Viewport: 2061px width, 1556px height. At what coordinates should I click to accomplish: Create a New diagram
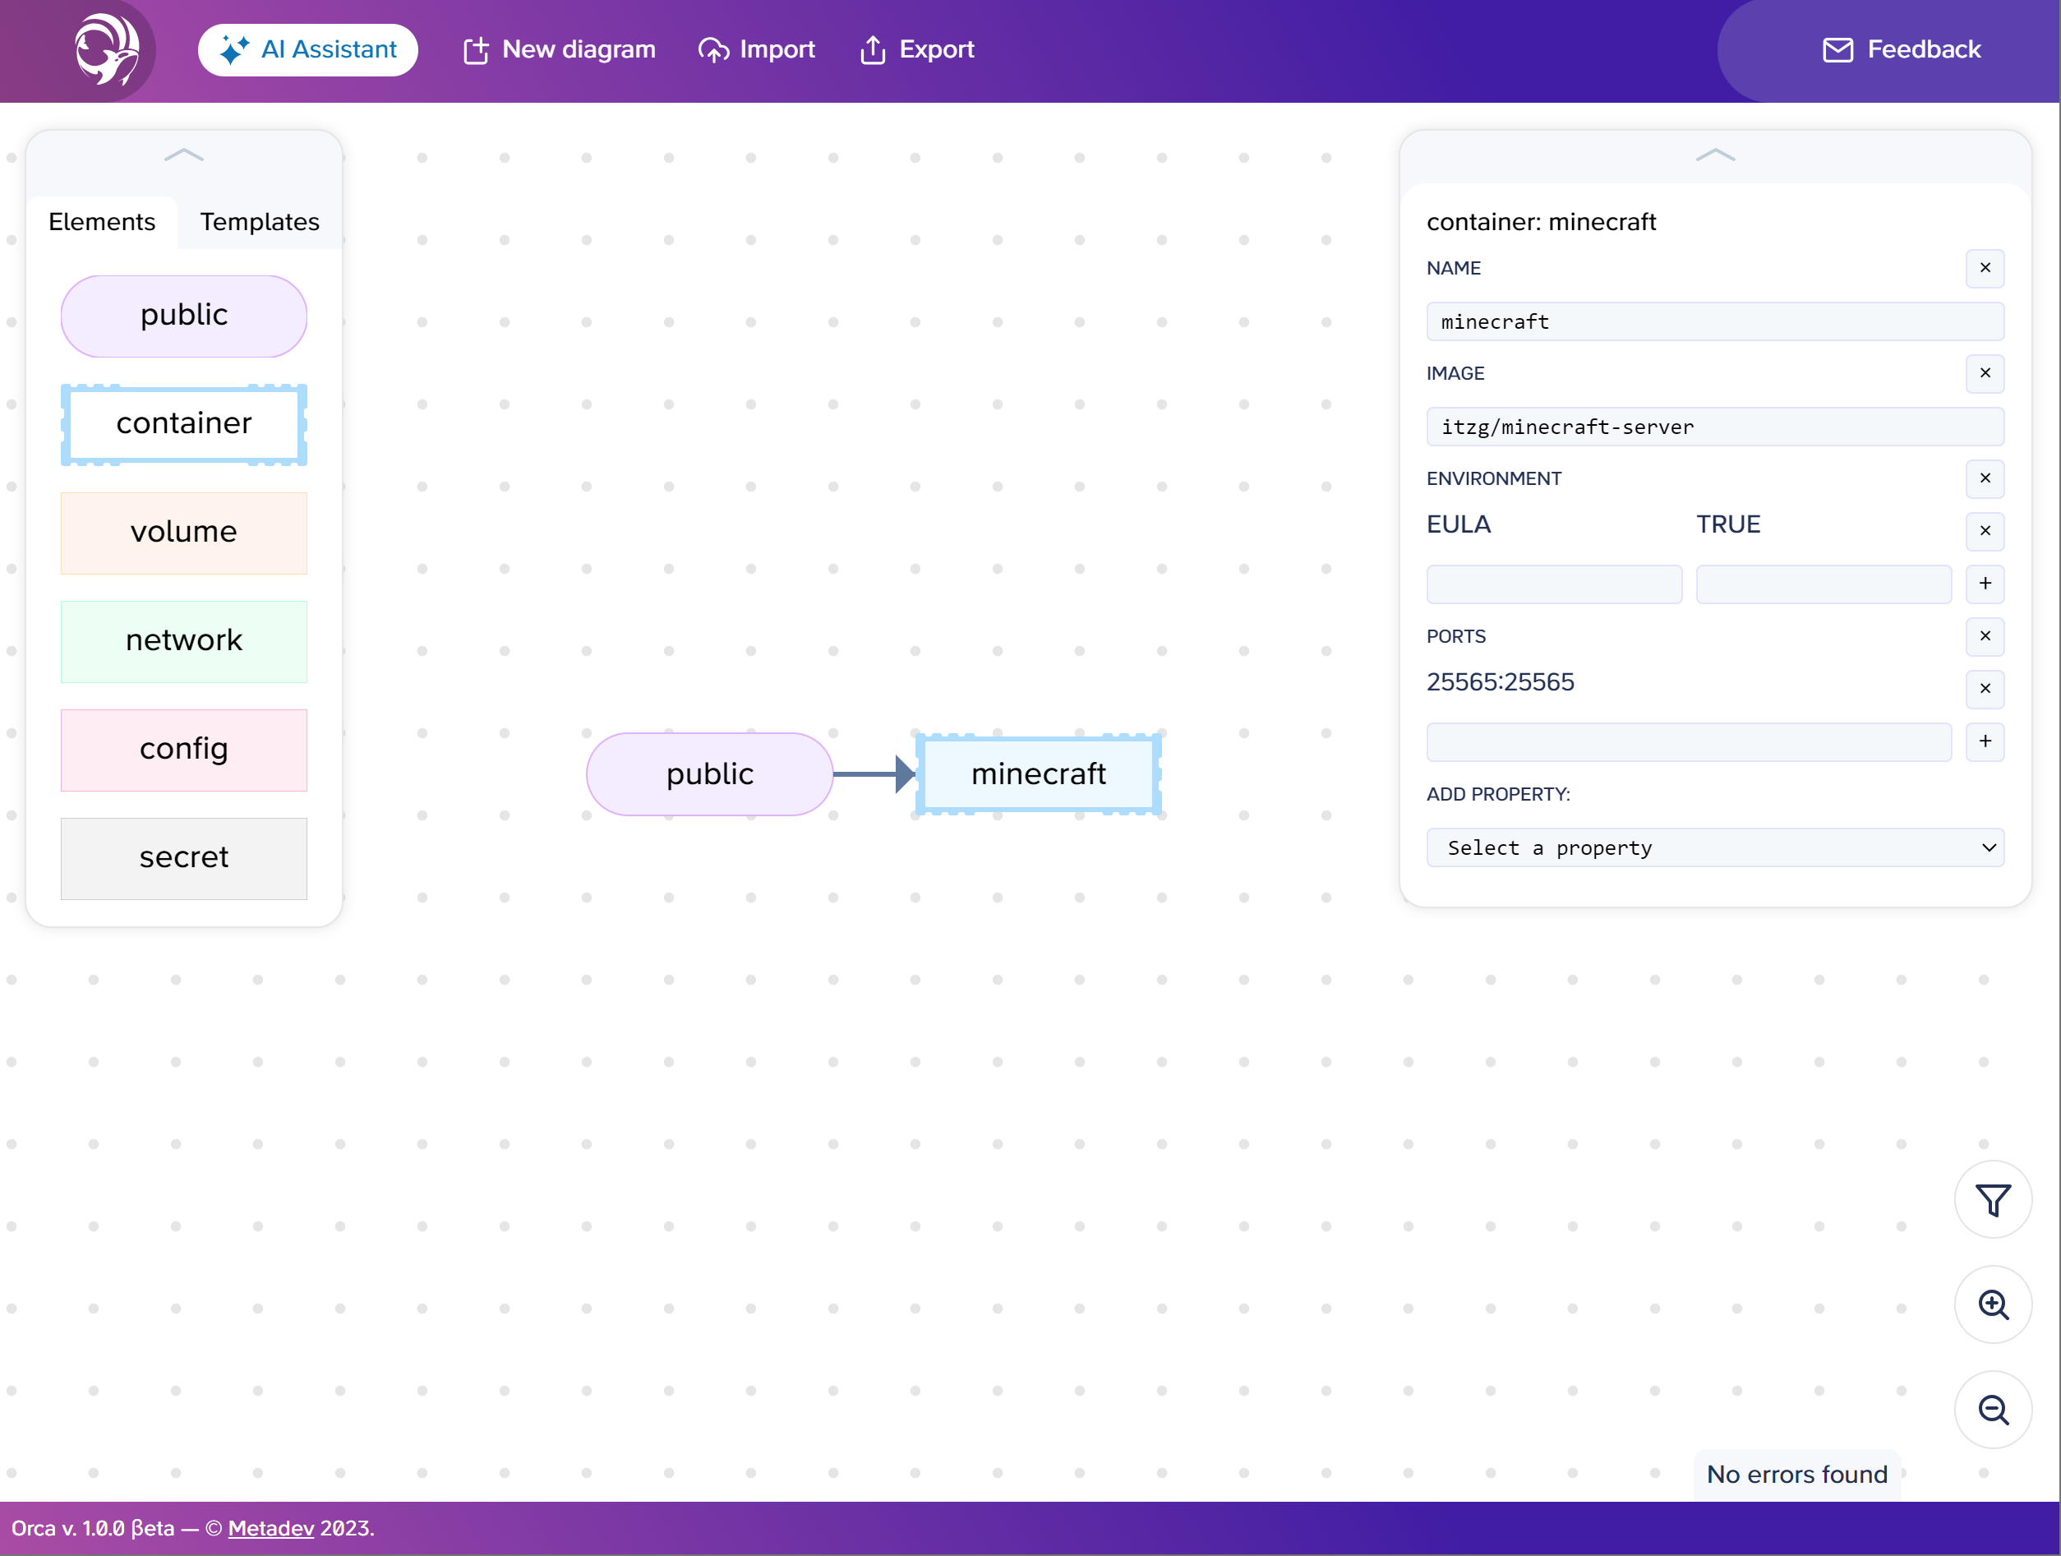coord(559,49)
